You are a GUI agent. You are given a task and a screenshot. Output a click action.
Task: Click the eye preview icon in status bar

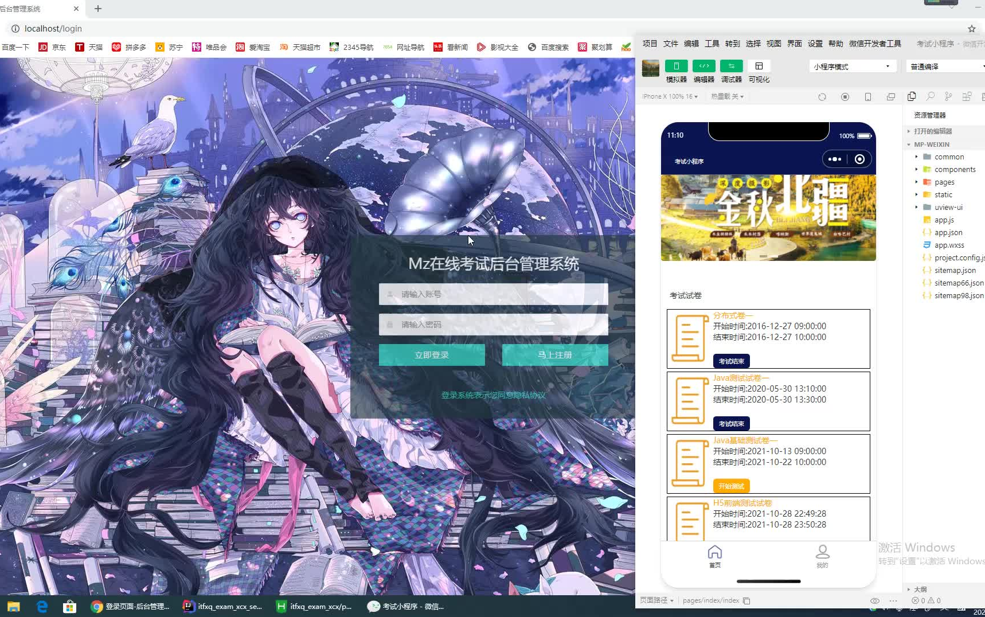point(875,600)
